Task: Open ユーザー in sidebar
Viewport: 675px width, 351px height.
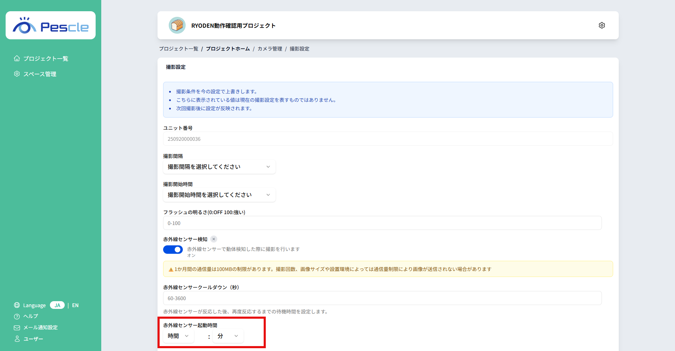Action: click(x=33, y=339)
